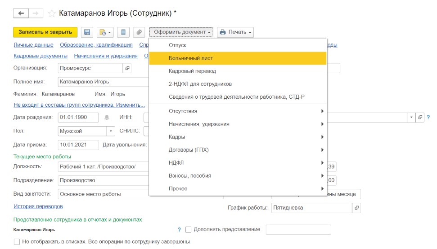The image size is (437, 249).
Task: Click the back arrow navigation button
Action: point(21,13)
